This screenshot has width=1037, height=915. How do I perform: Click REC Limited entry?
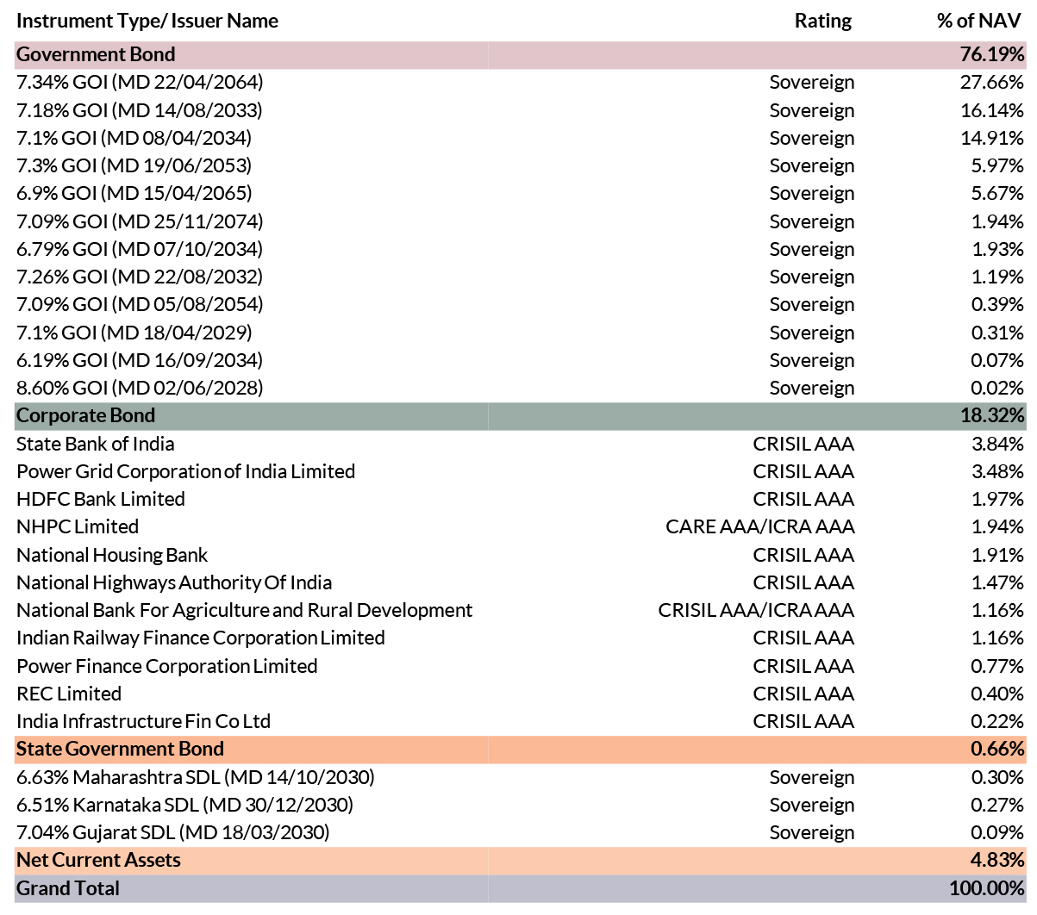click(x=69, y=694)
